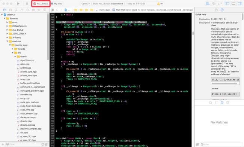Expand the extra folder
Image resolution: width=244 pixels, height=147 pixels.
(x=7, y=22)
